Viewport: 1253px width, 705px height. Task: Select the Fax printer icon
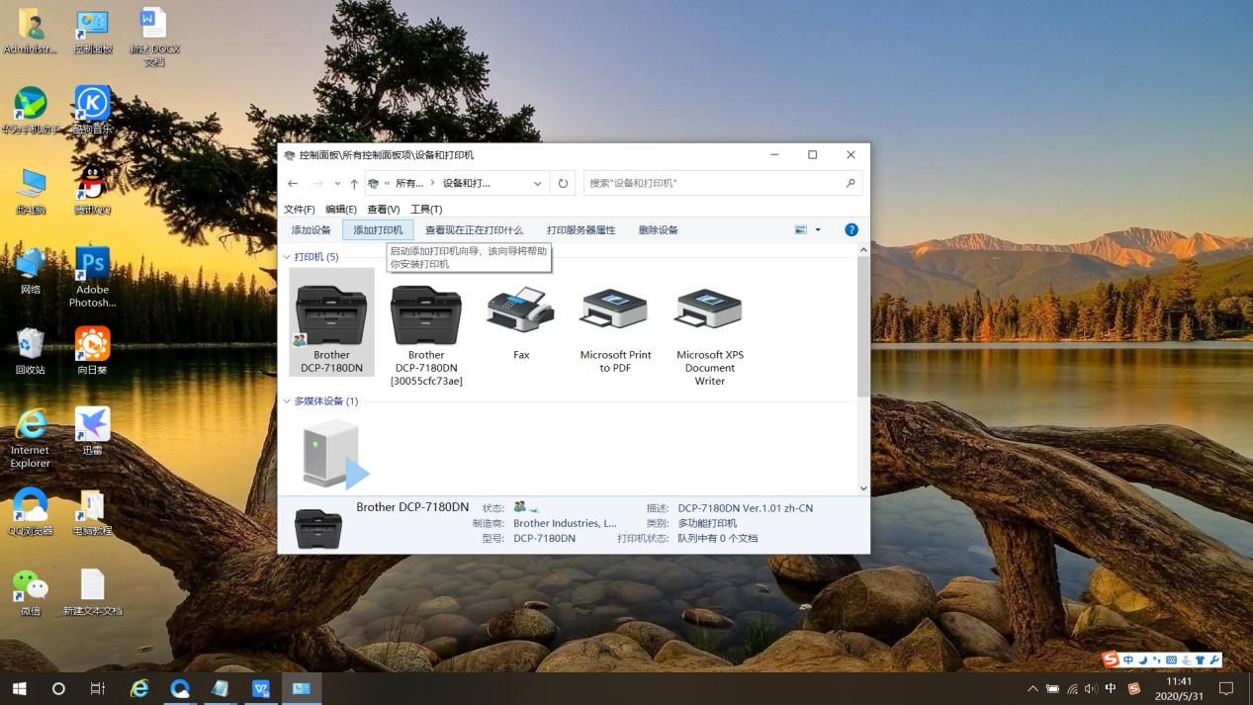point(520,311)
